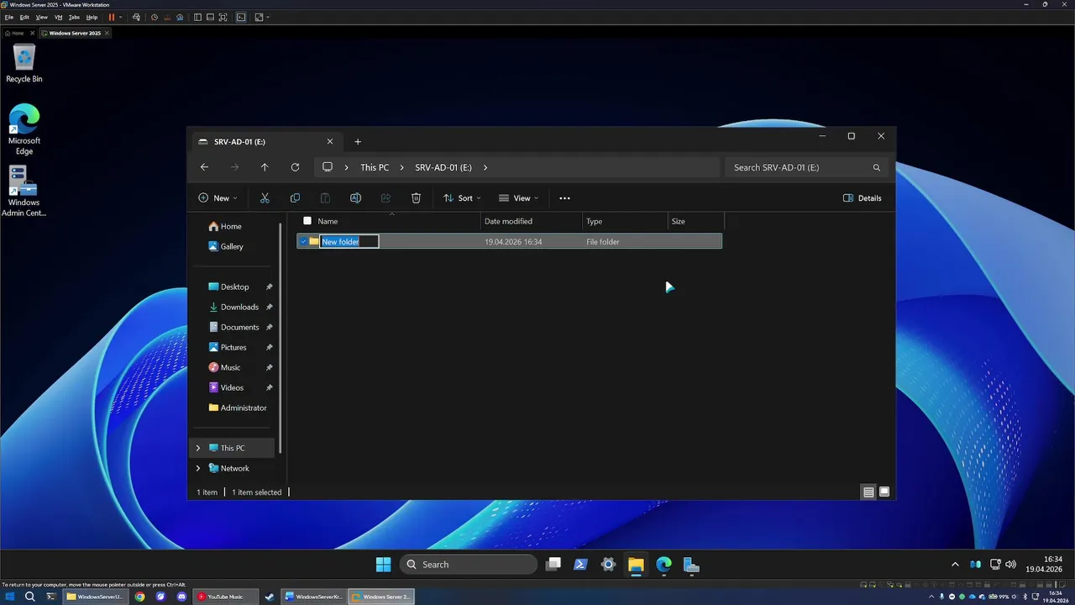Open VMware power options dropdown arrow
The width and height of the screenshot is (1075, 605).
[x=121, y=17]
